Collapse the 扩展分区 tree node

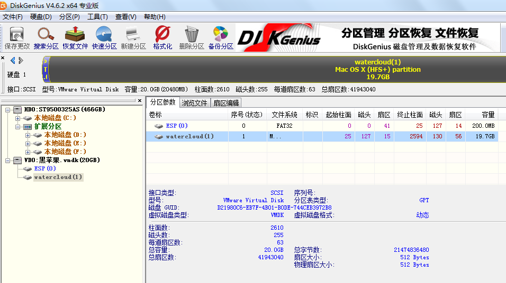click(x=18, y=127)
